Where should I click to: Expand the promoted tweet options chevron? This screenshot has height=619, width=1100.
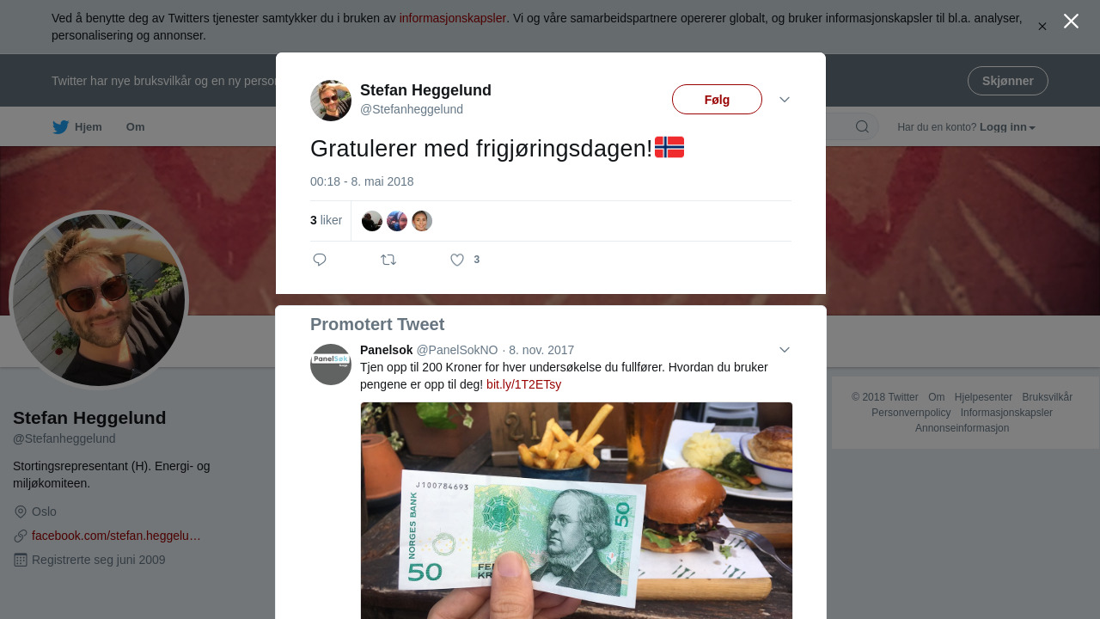[x=785, y=350]
